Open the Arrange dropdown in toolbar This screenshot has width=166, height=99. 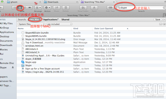(x=38, y=8)
